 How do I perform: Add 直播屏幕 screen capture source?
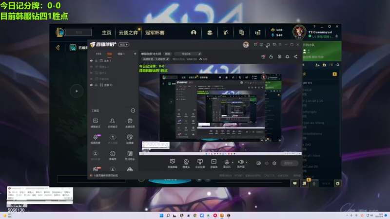[172, 164]
